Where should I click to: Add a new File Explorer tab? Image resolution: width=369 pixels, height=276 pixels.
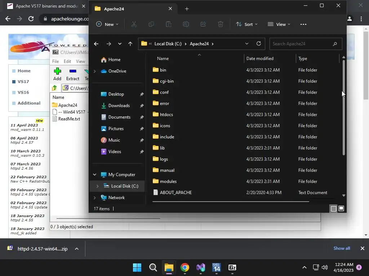click(x=187, y=9)
